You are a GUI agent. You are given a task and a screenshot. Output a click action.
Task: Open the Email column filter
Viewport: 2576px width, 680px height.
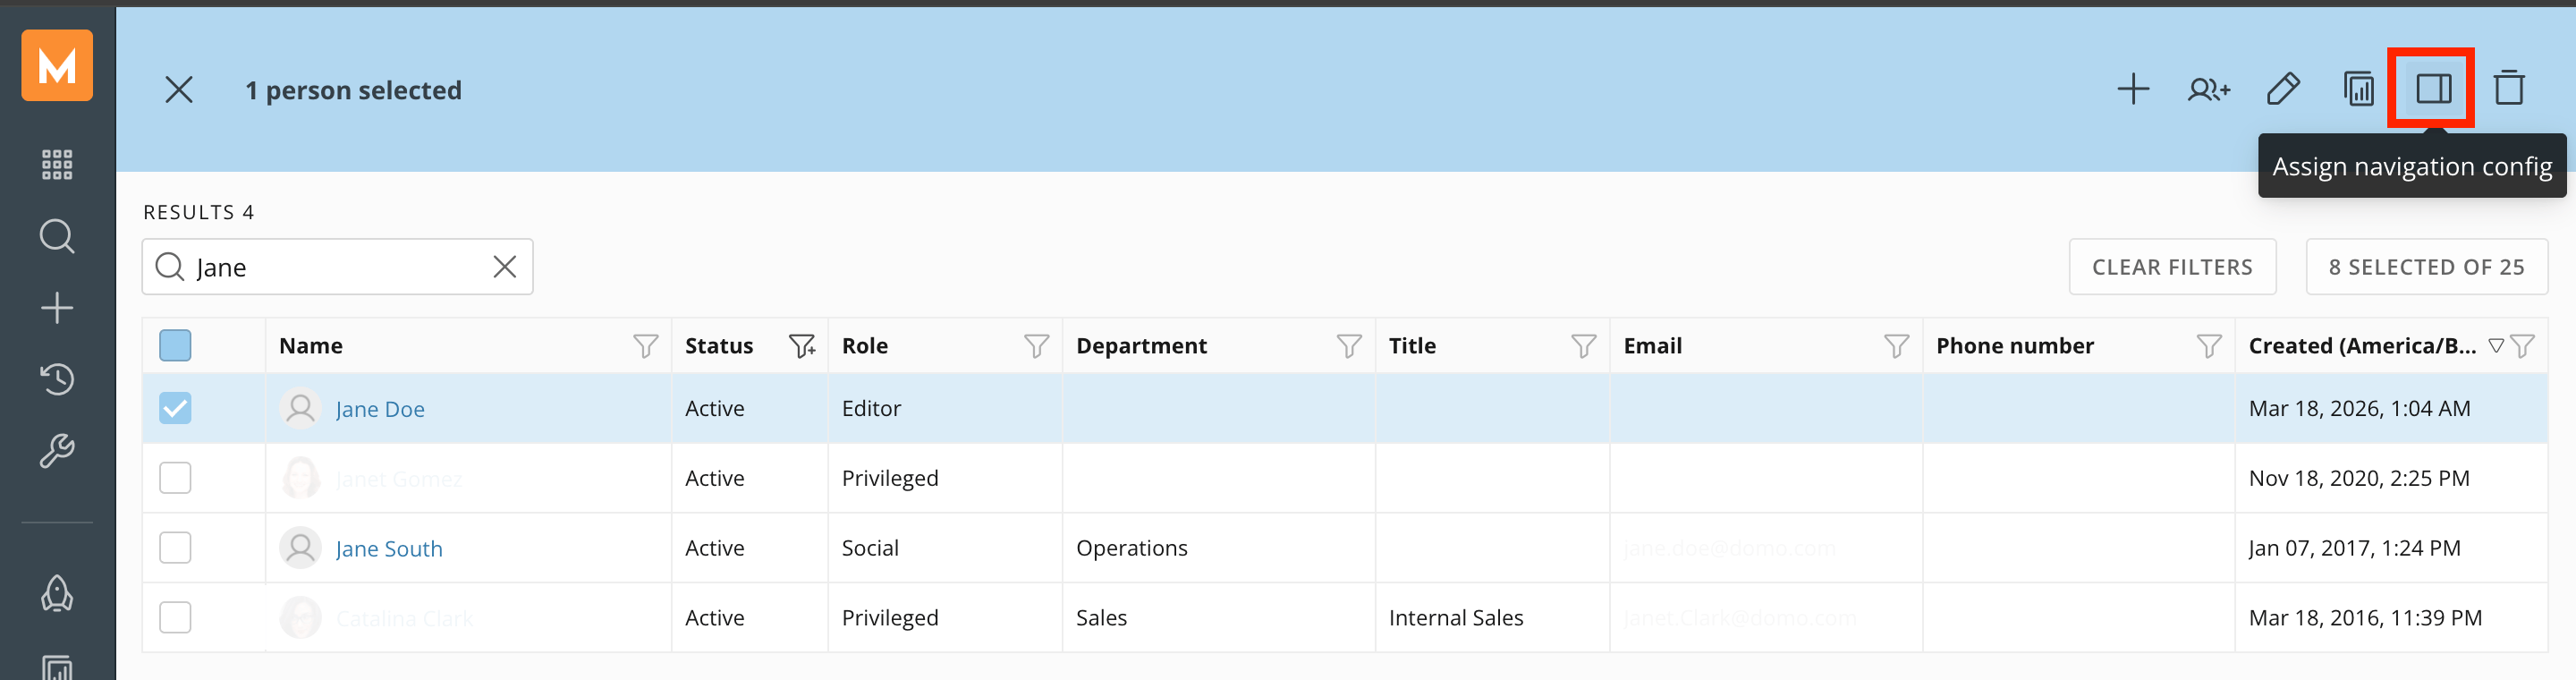tap(1896, 346)
